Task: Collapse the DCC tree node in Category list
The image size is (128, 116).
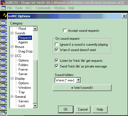Action: tap(12, 56)
